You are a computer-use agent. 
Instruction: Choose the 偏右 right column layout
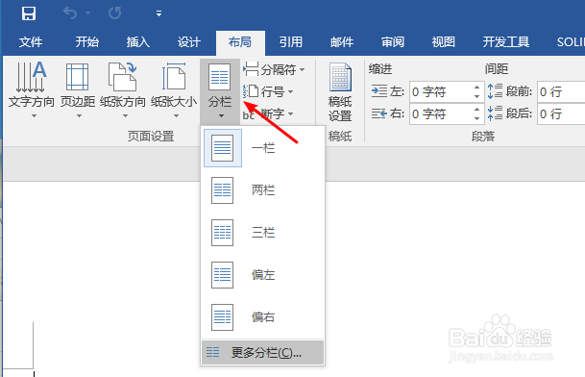click(x=262, y=317)
